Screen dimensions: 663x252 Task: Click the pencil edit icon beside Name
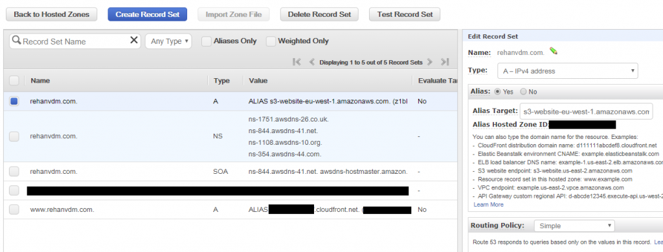[554, 51]
